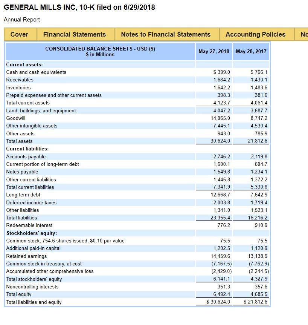308x325 pixels.
Task: Select the Consolidated Balance Sheets title cell
Action: [99, 51]
